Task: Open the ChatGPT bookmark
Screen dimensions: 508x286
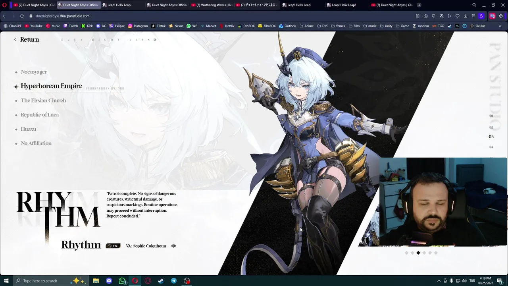Action: (12, 26)
